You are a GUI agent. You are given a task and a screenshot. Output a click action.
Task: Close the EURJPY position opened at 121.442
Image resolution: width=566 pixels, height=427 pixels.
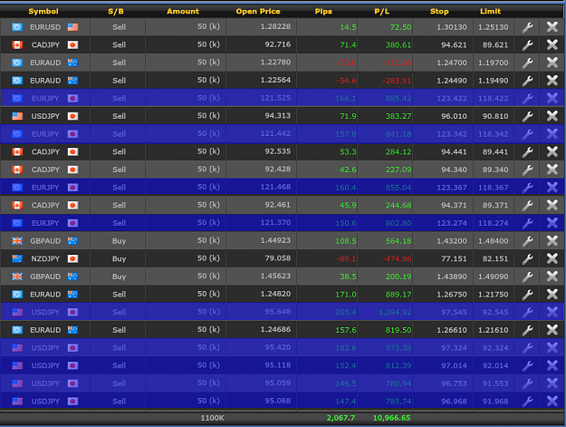click(552, 133)
